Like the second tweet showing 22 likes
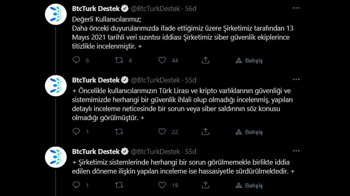The image size is (350, 196). [x=162, y=131]
